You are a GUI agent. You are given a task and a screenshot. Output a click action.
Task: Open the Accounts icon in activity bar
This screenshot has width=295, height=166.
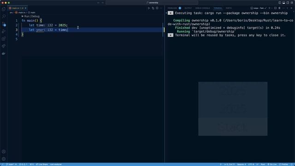(4, 152)
